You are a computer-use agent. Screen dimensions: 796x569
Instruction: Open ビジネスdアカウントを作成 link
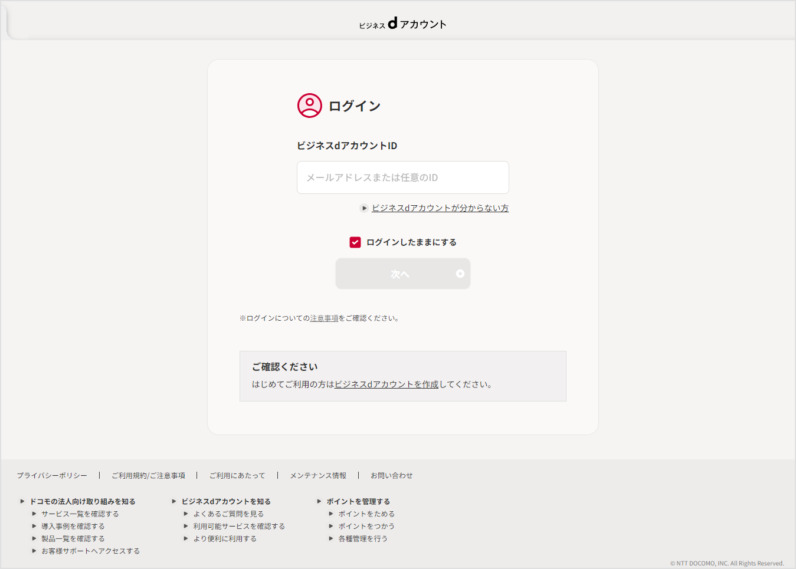coord(387,384)
